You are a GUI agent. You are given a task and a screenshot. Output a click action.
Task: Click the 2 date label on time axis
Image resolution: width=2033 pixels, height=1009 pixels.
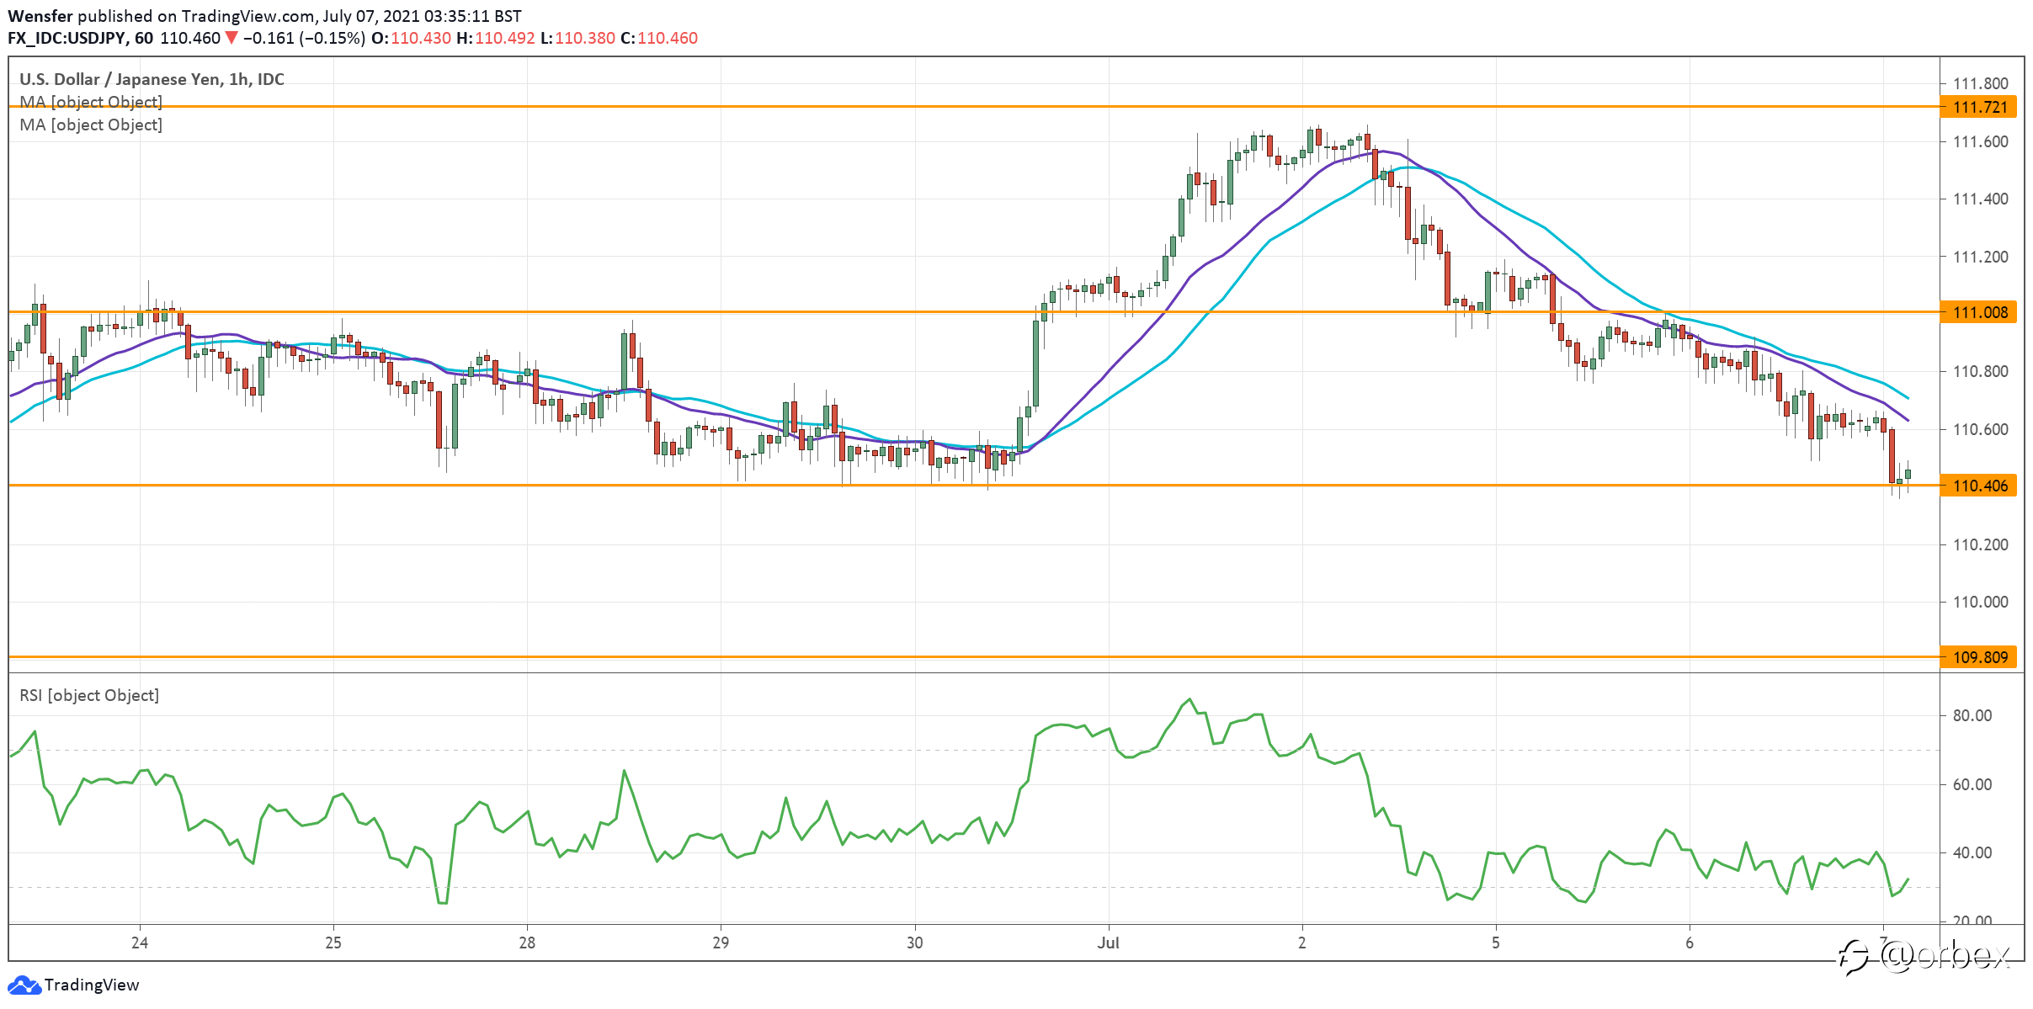click(1301, 943)
